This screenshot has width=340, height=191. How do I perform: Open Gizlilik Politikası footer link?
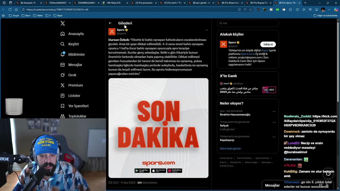click(244, 158)
